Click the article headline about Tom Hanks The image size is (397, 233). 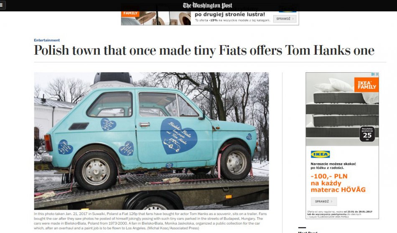pos(204,51)
